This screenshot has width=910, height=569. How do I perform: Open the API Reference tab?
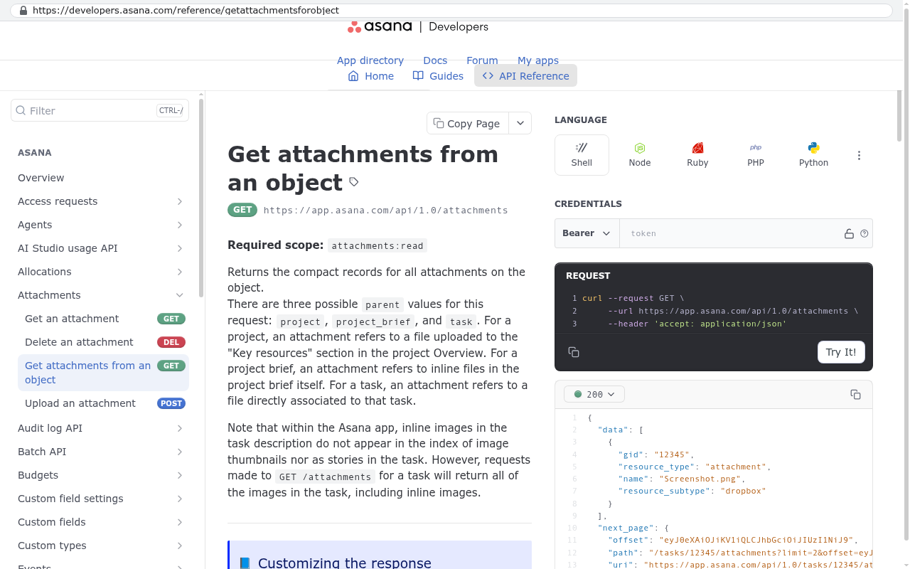[525, 75]
